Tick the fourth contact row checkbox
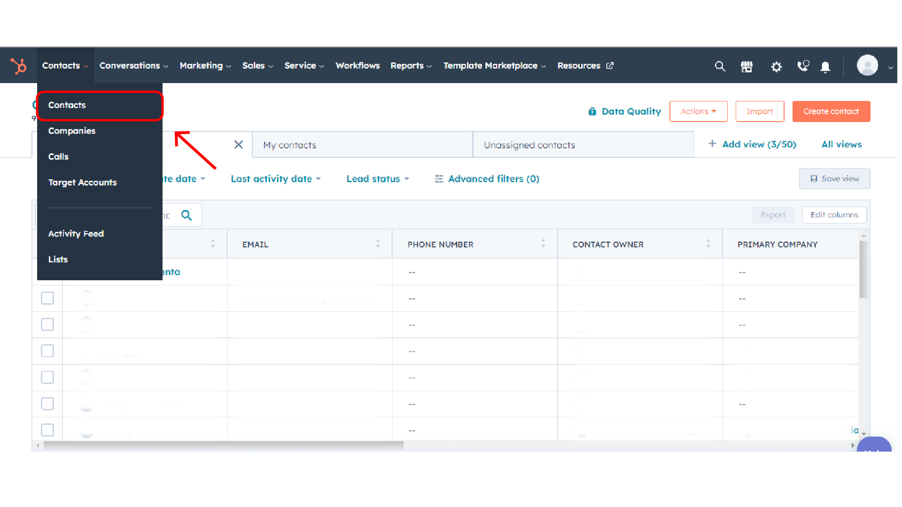Screen dimensions: 902x507 click(47, 351)
